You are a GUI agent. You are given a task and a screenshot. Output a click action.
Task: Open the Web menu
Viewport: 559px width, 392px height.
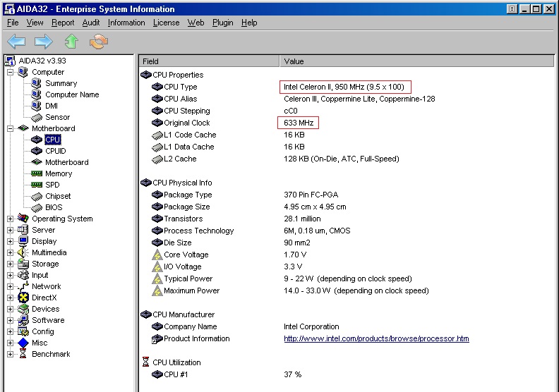[x=196, y=23]
